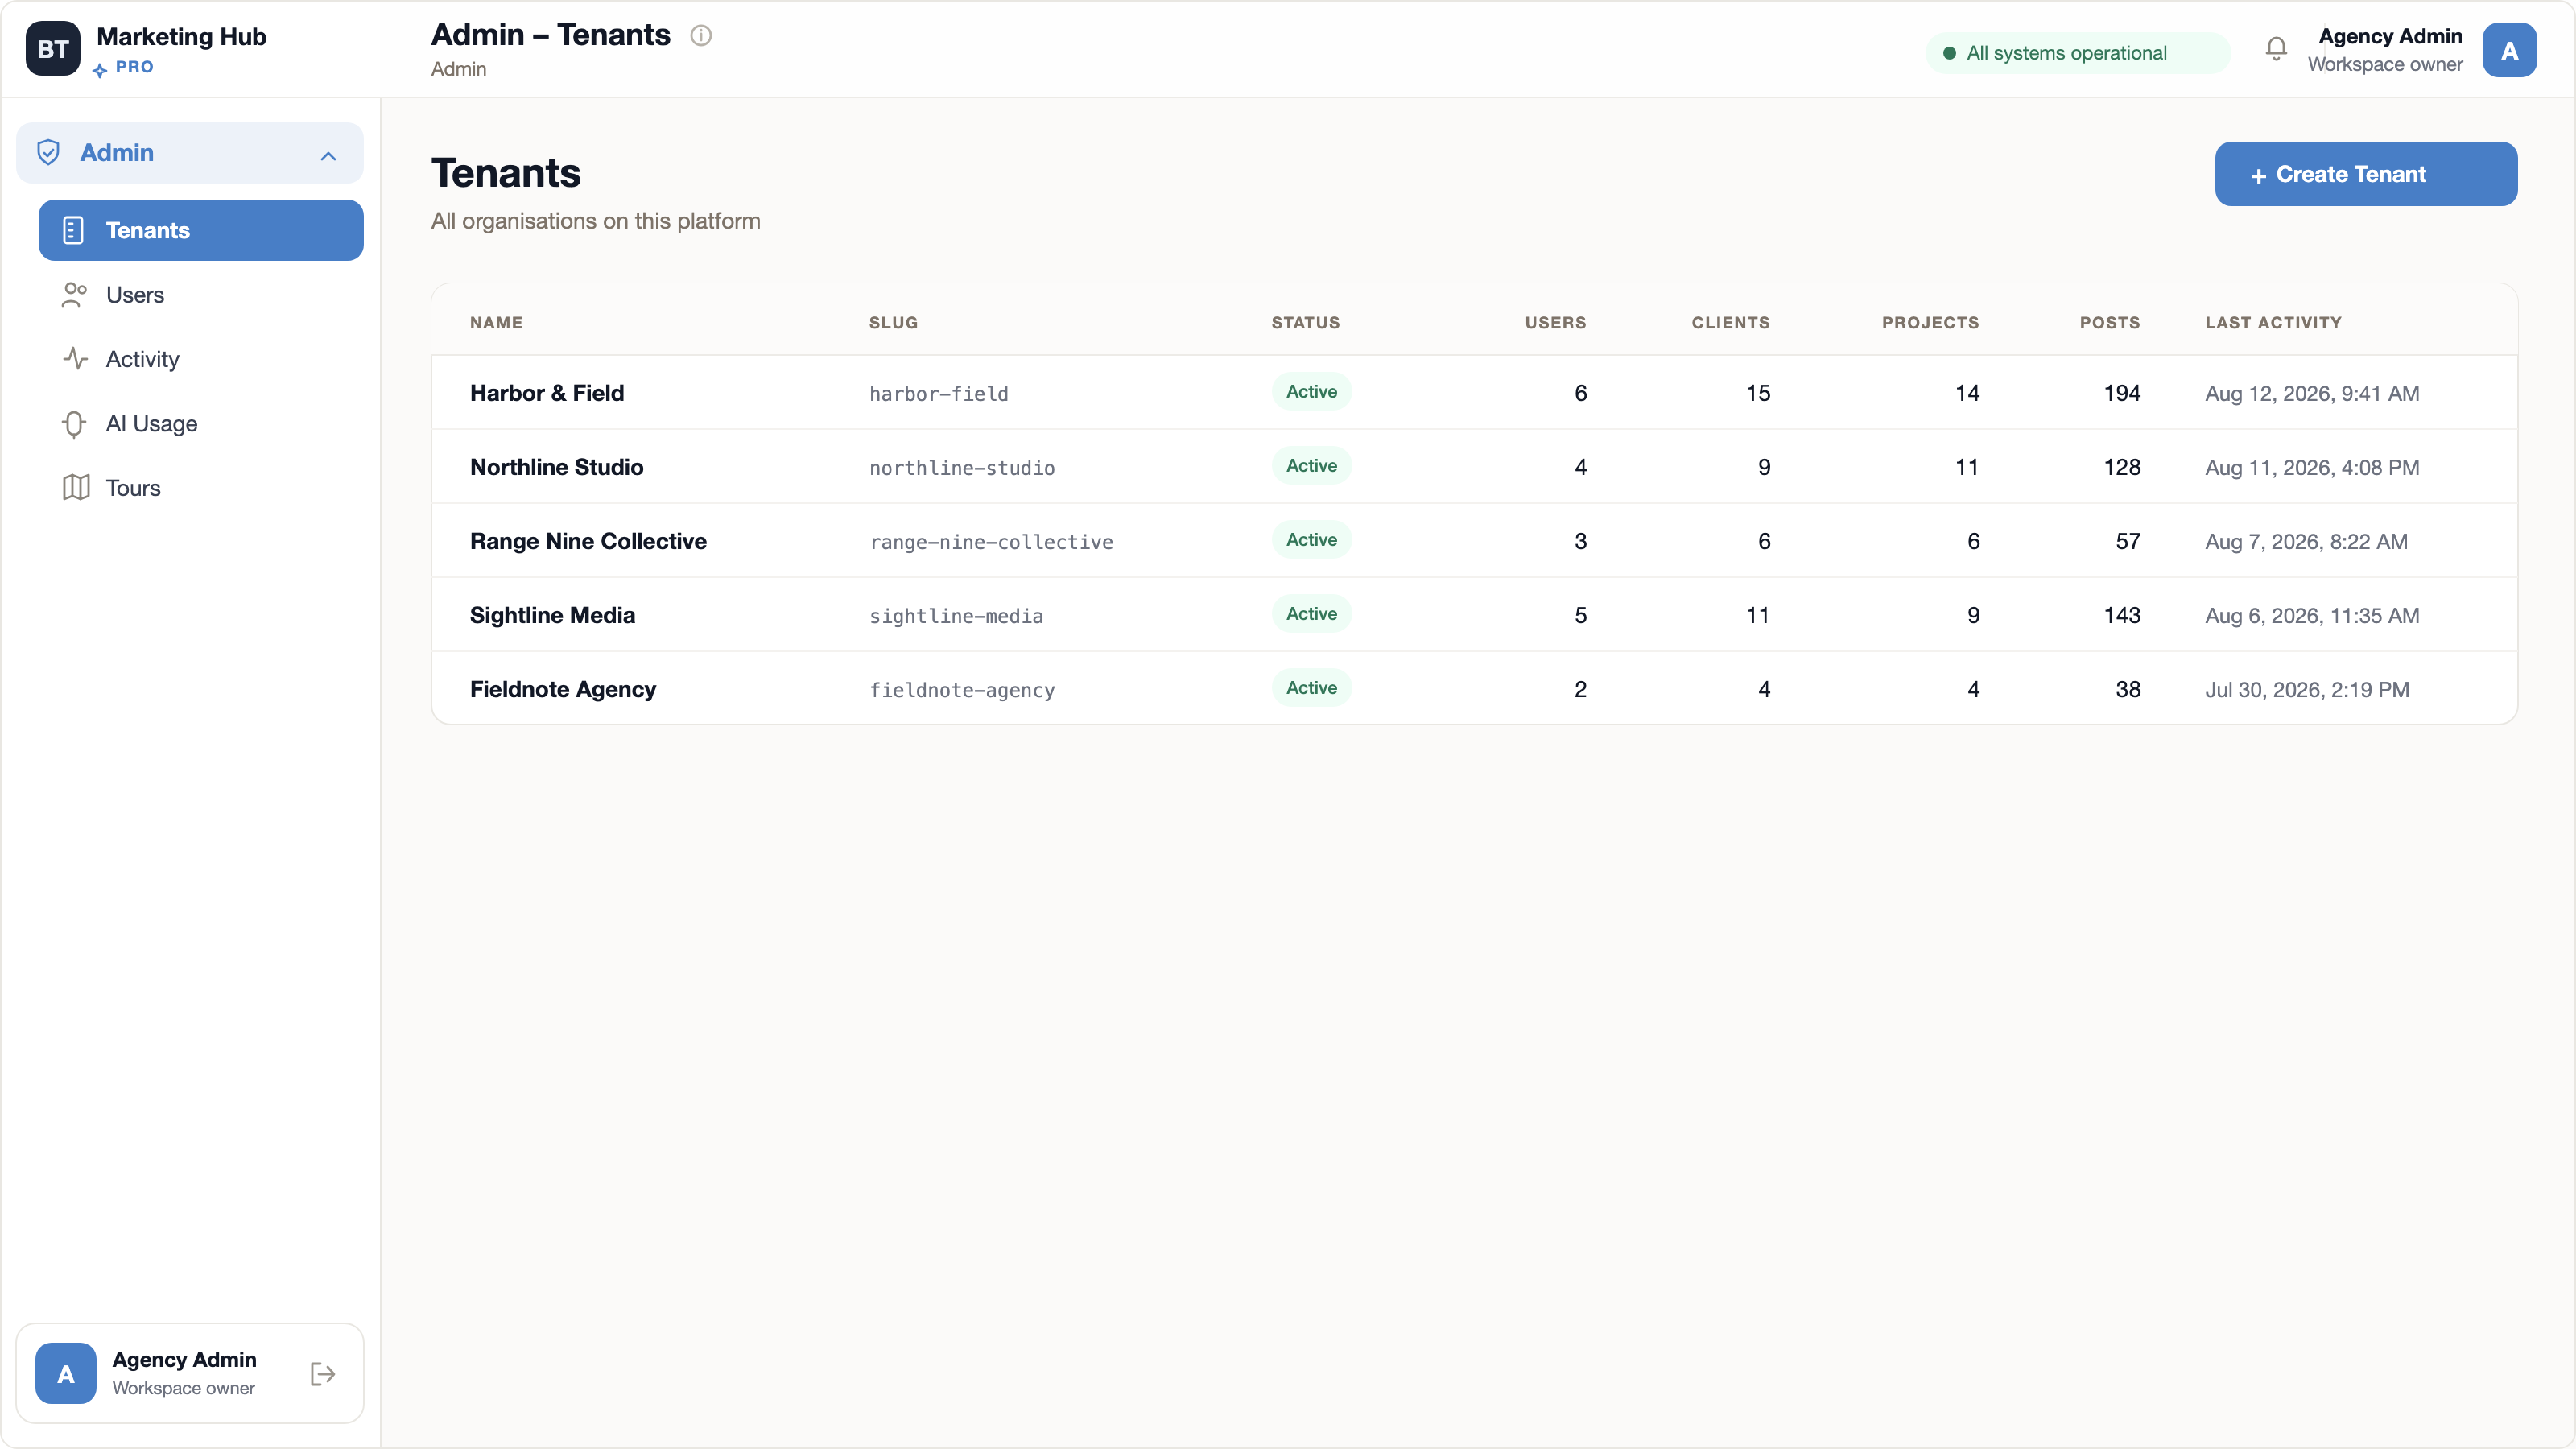Click the Active badge for Harbor & Field

[1311, 392]
